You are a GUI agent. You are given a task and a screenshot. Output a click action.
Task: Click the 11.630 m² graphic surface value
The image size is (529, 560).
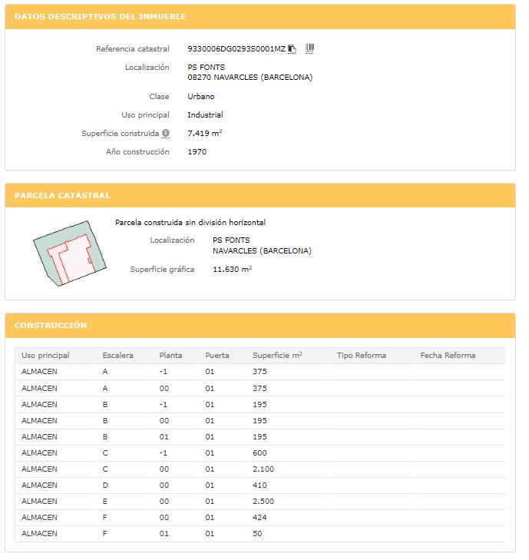click(x=232, y=270)
